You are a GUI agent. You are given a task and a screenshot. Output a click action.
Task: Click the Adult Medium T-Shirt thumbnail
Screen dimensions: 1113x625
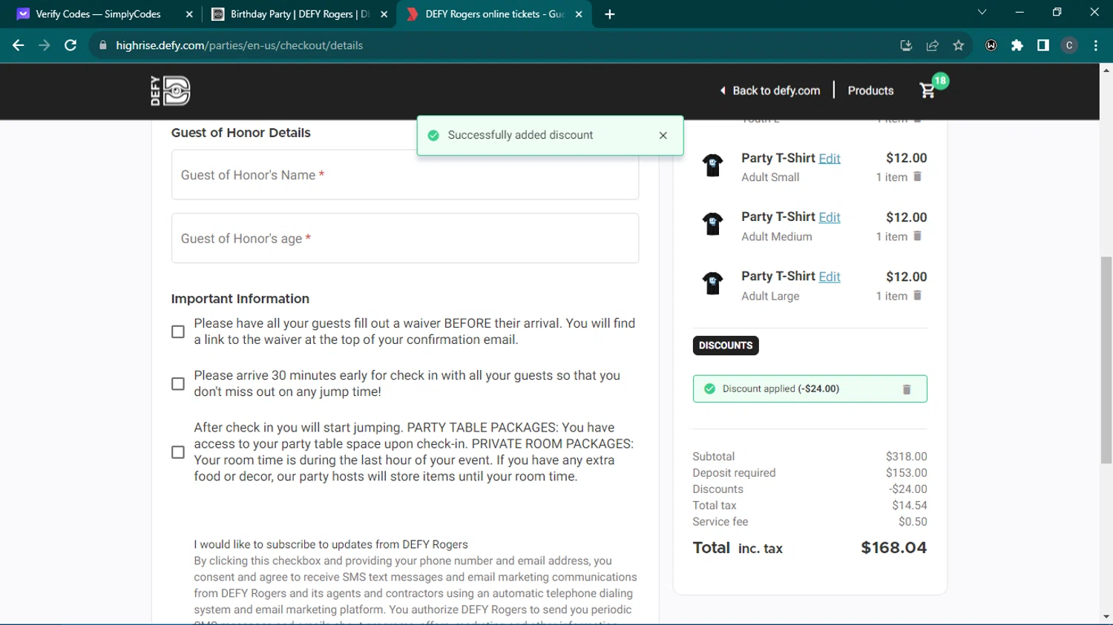713,224
